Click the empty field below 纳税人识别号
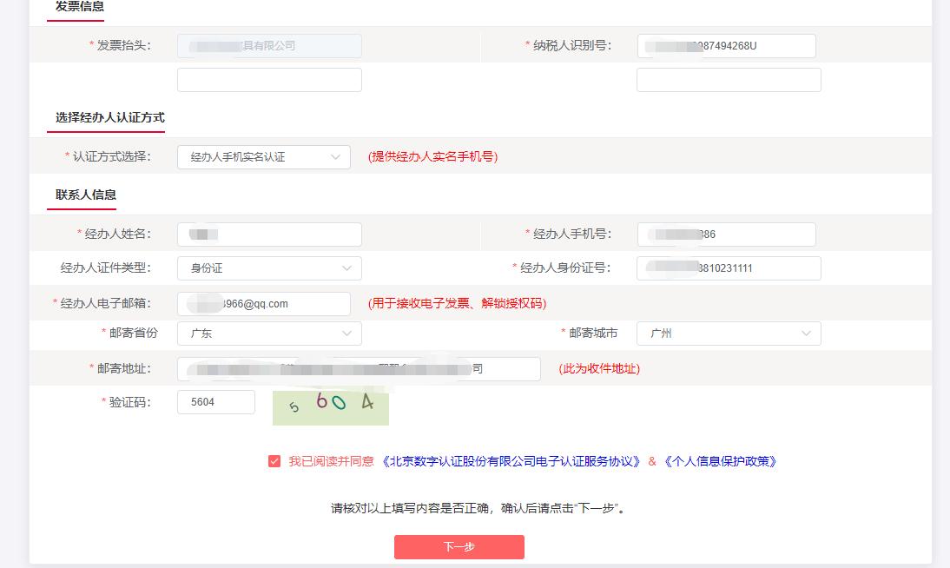This screenshot has height=568, width=950. (x=727, y=79)
